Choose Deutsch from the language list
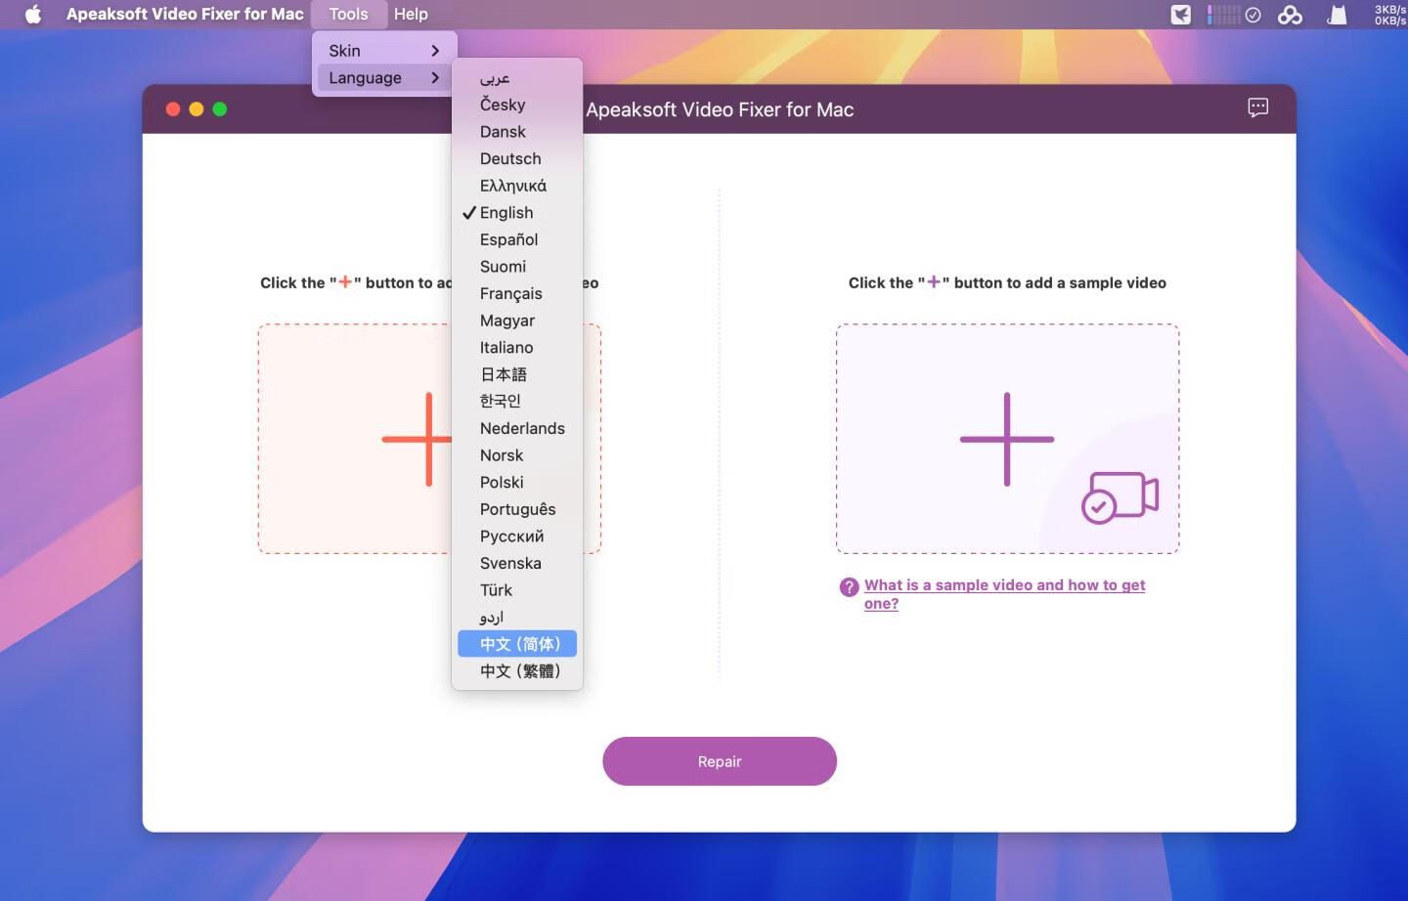 tap(509, 158)
